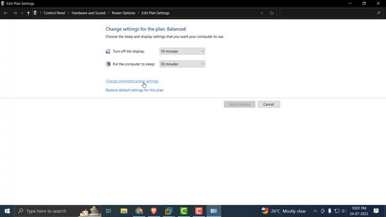Select the active Control Panel taskbar icon
The image size is (386, 217).
[x=214, y=211]
